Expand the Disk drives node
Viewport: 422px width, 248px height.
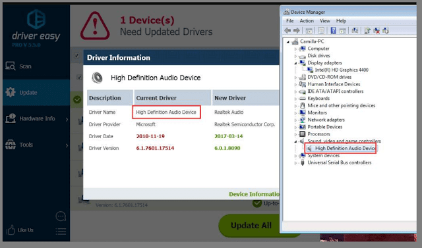tap(295, 56)
